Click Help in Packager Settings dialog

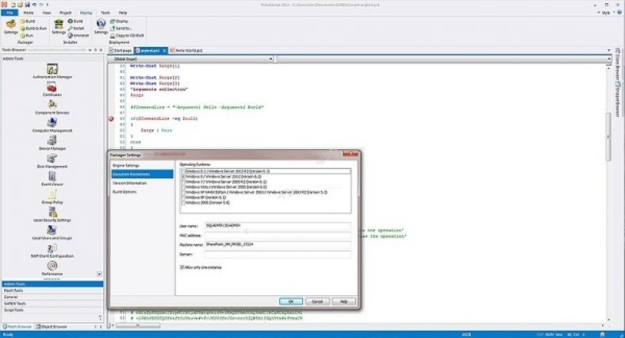tap(343, 302)
